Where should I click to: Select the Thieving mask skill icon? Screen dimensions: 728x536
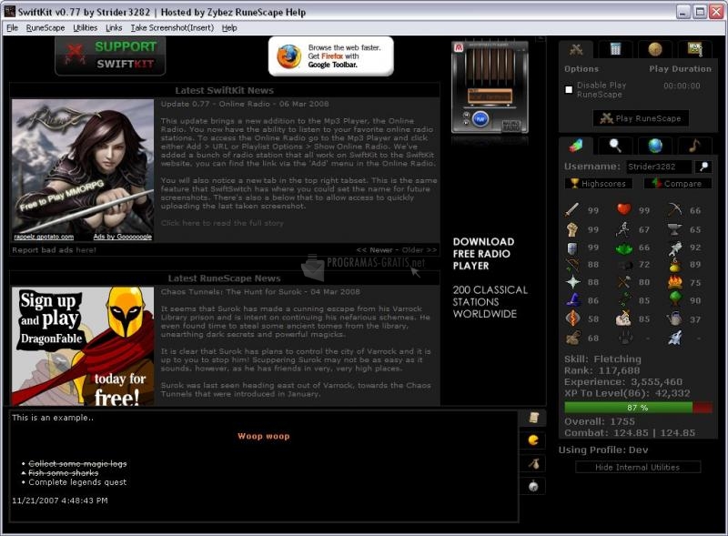coord(623,265)
